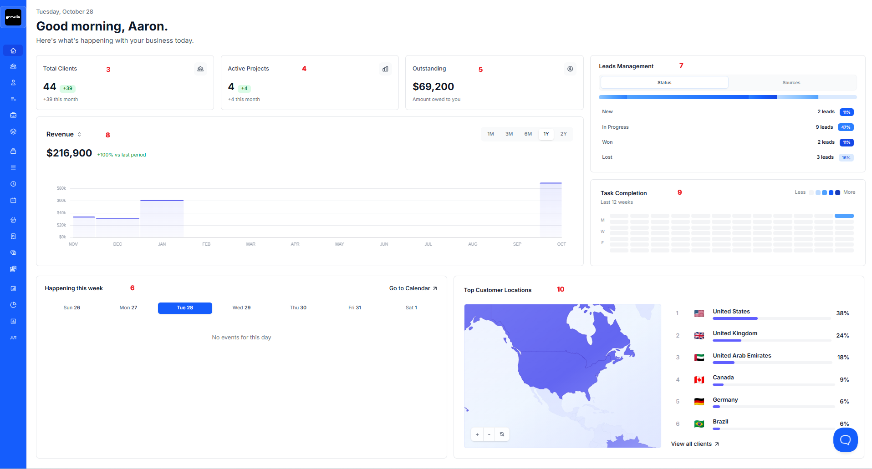The height and width of the screenshot is (469, 872).
Task: Click the single-user icon in the sidebar
Action: (x=13, y=83)
